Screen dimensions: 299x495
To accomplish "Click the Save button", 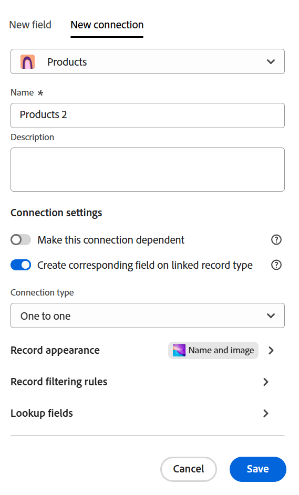I will coord(258,469).
